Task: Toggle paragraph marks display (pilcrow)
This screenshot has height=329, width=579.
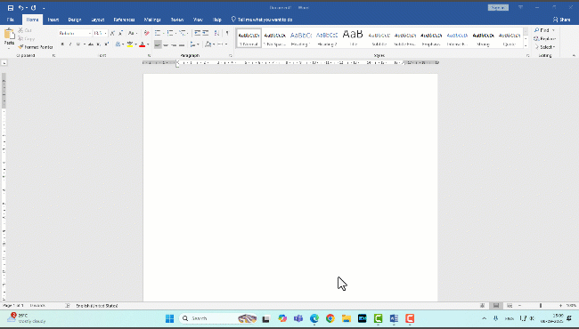Action: pos(227,33)
